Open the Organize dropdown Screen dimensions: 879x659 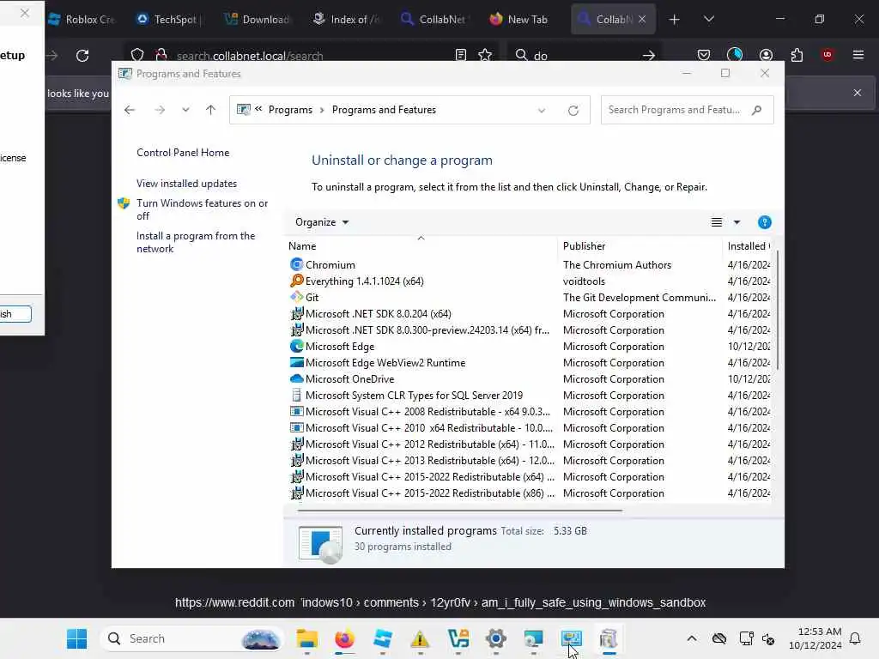[322, 222]
